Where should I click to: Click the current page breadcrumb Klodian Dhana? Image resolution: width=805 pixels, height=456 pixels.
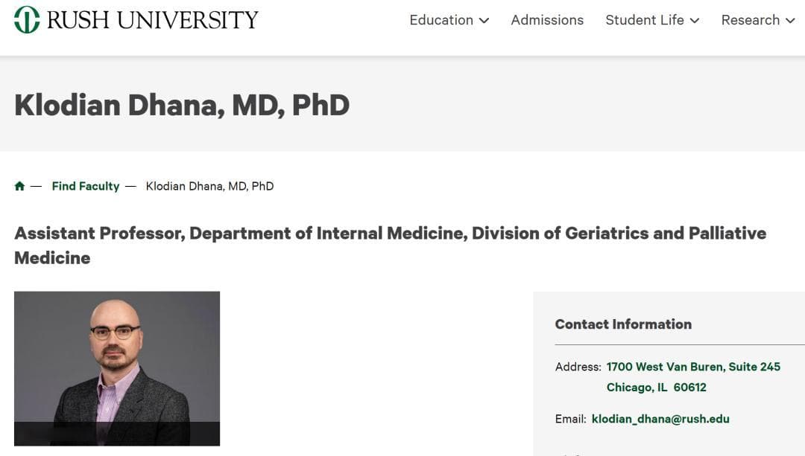coord(209,186)
